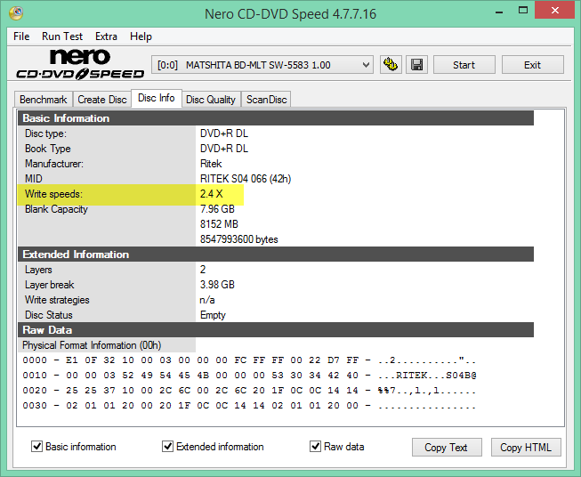Click the raw data row starting 0030
This screenshot has width=581, height=477.
tap(249, 406)
